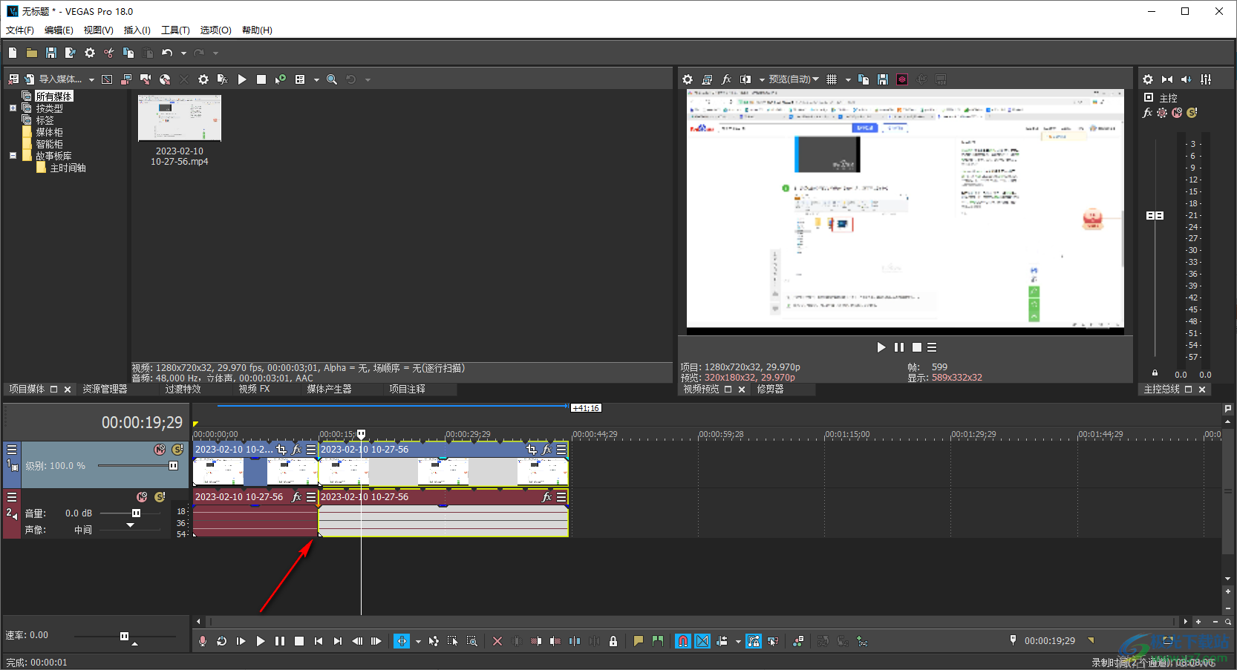
Task: Start media preview in project media toolbar
Action: click(242, 79)
